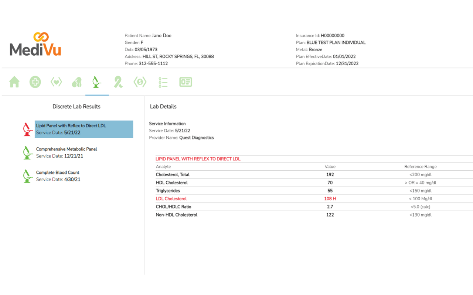Click Insurance Id H00000000

(320, 36)
